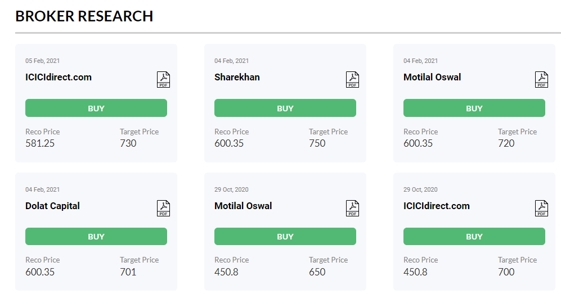
Task: Open Motilal Oswal 04 Feb PDF report
Action: point(541,79)
